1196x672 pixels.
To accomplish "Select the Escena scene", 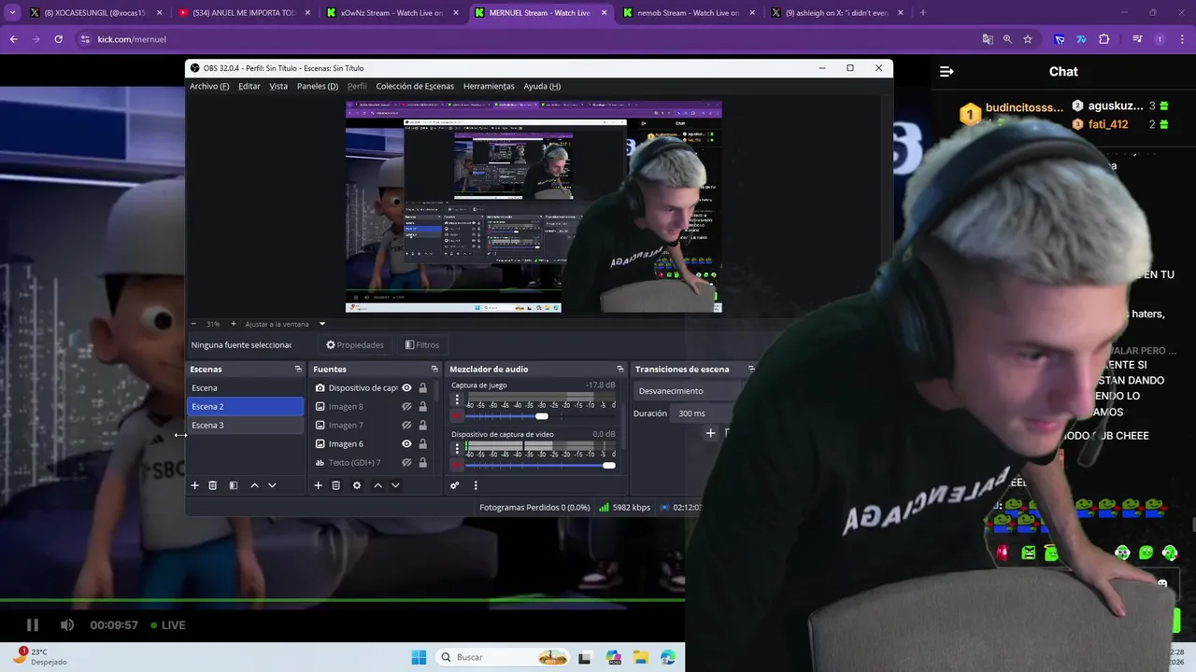I will point(245,388).
